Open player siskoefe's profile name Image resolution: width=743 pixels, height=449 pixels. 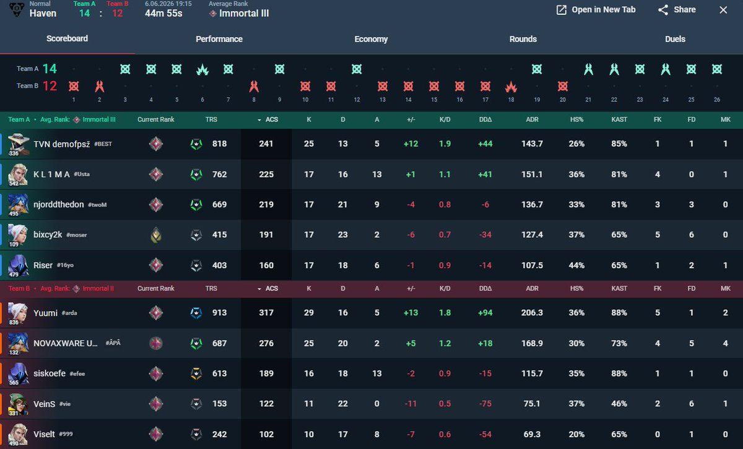[x=50, y=373]
